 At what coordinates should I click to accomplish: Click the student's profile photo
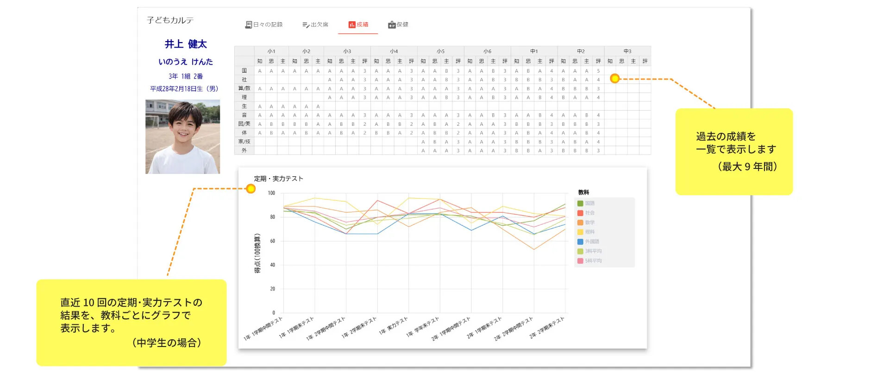pyautogui.click(x=183, y=137)
